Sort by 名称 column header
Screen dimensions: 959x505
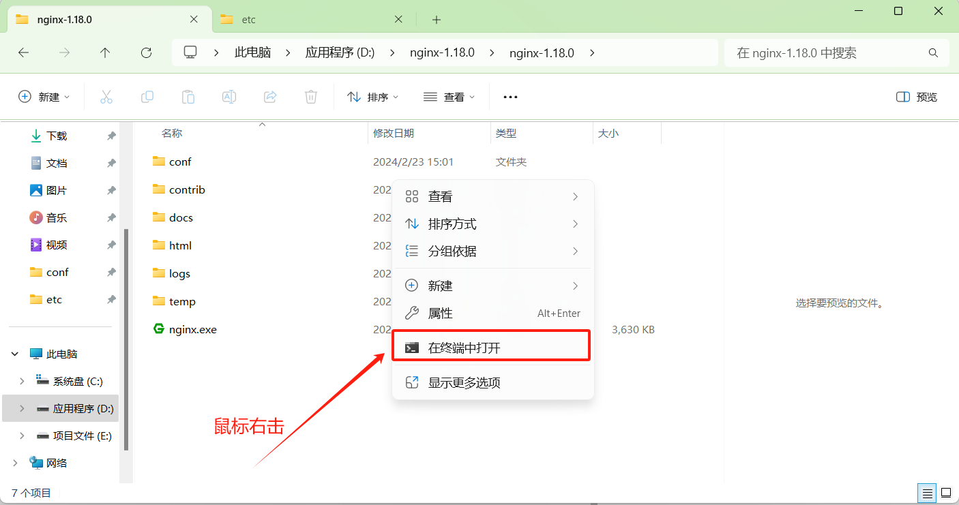172,134
